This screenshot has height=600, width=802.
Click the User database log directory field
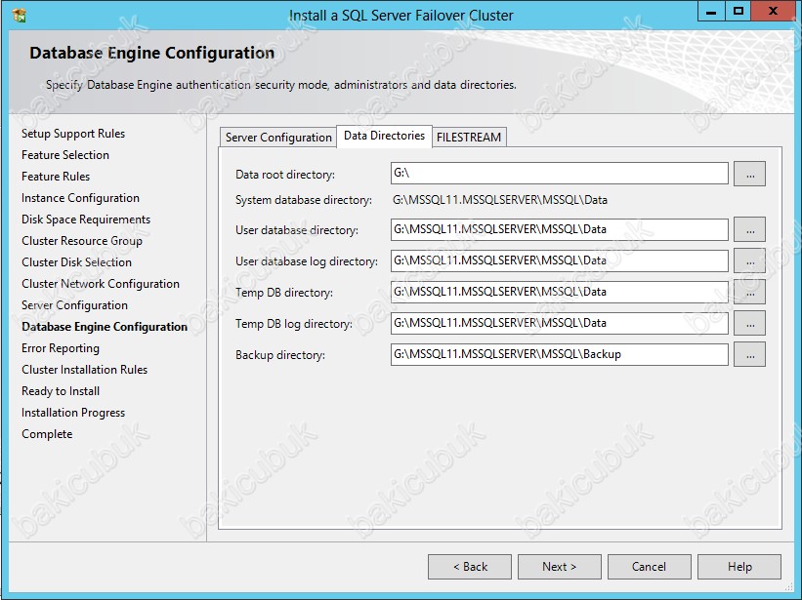[559, 260]
